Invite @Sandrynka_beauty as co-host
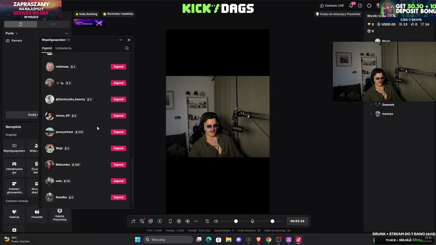 119,99
